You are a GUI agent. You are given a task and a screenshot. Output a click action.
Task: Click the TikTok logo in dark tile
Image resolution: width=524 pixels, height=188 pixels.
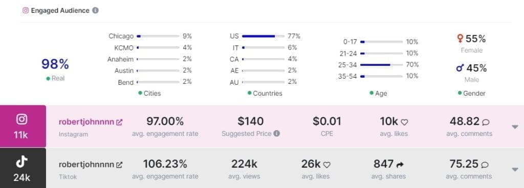22,161
